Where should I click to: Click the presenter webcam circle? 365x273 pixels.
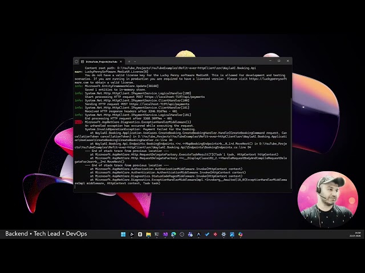pyautogui.click(x=328, y=200)
